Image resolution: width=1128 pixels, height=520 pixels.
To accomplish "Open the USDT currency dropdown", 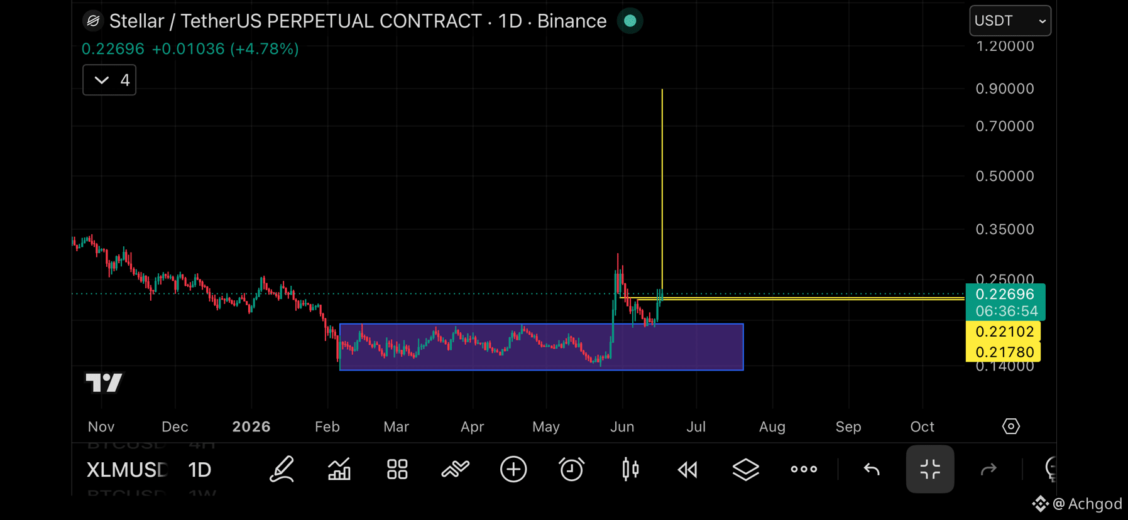I will (x=1010, y=21).
